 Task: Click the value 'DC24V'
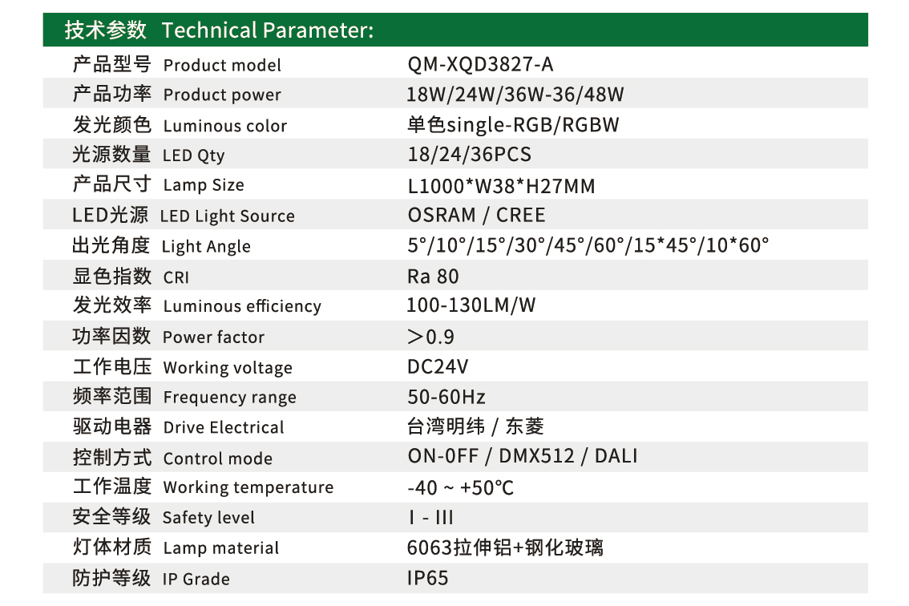coord(438,367)
